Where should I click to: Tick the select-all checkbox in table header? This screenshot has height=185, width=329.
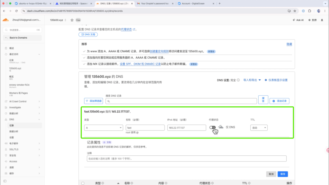(83, 183)
